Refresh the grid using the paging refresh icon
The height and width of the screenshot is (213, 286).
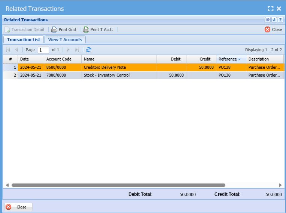[89, 50]
